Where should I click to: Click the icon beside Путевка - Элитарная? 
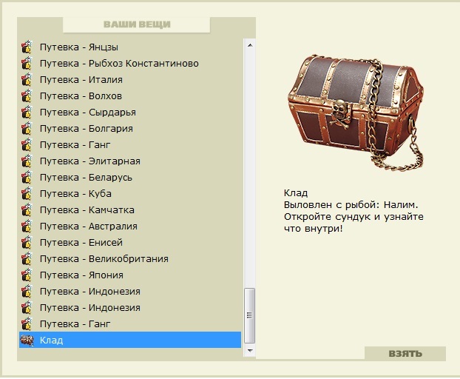tap(27, 161)
